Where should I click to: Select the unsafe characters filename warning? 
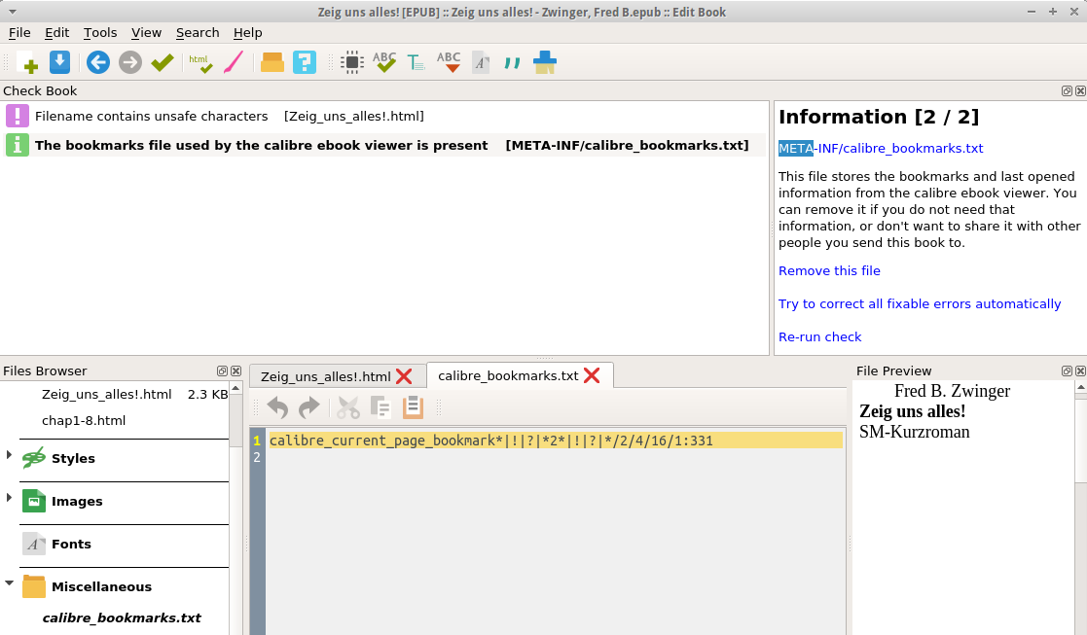coord(384,117)
